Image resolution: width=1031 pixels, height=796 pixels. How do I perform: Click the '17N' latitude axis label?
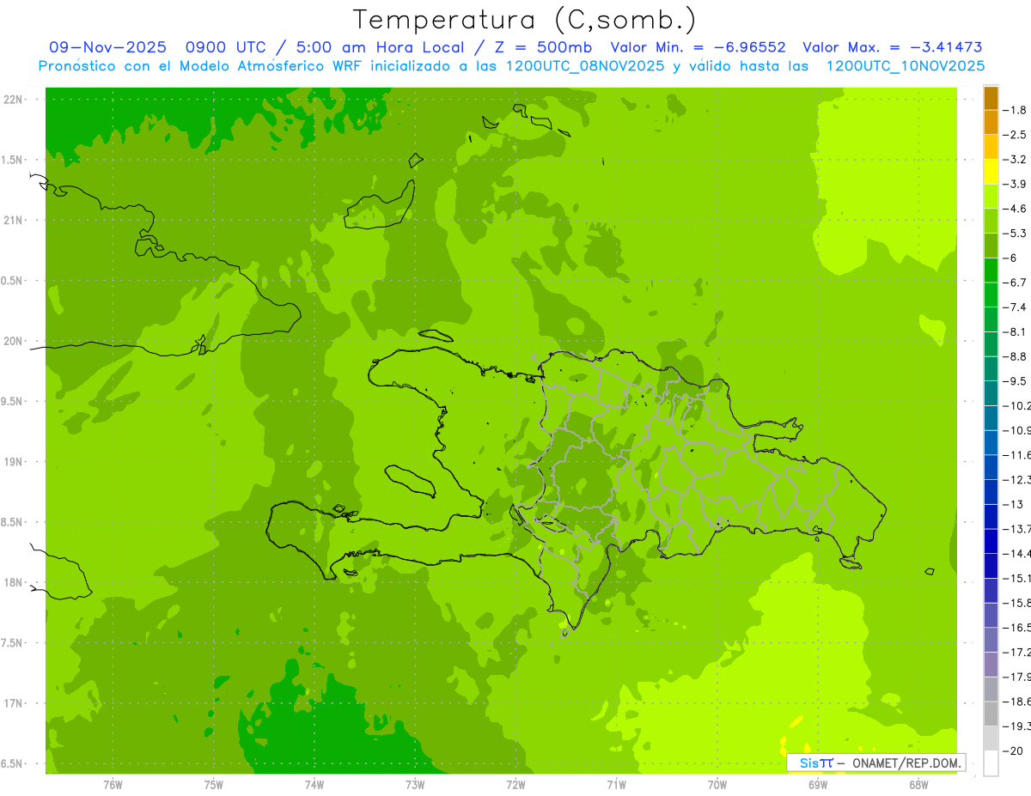(12, 704)
